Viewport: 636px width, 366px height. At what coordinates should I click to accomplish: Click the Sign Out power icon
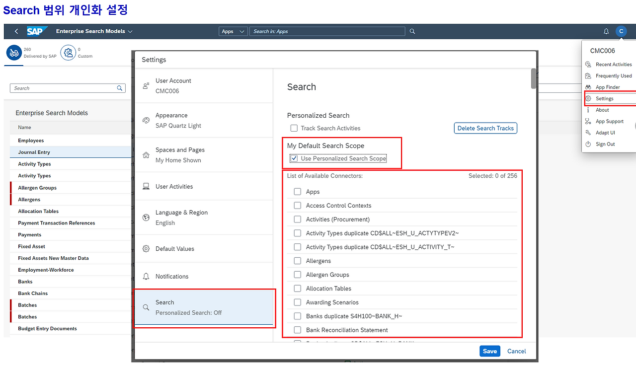pos(588,145)
